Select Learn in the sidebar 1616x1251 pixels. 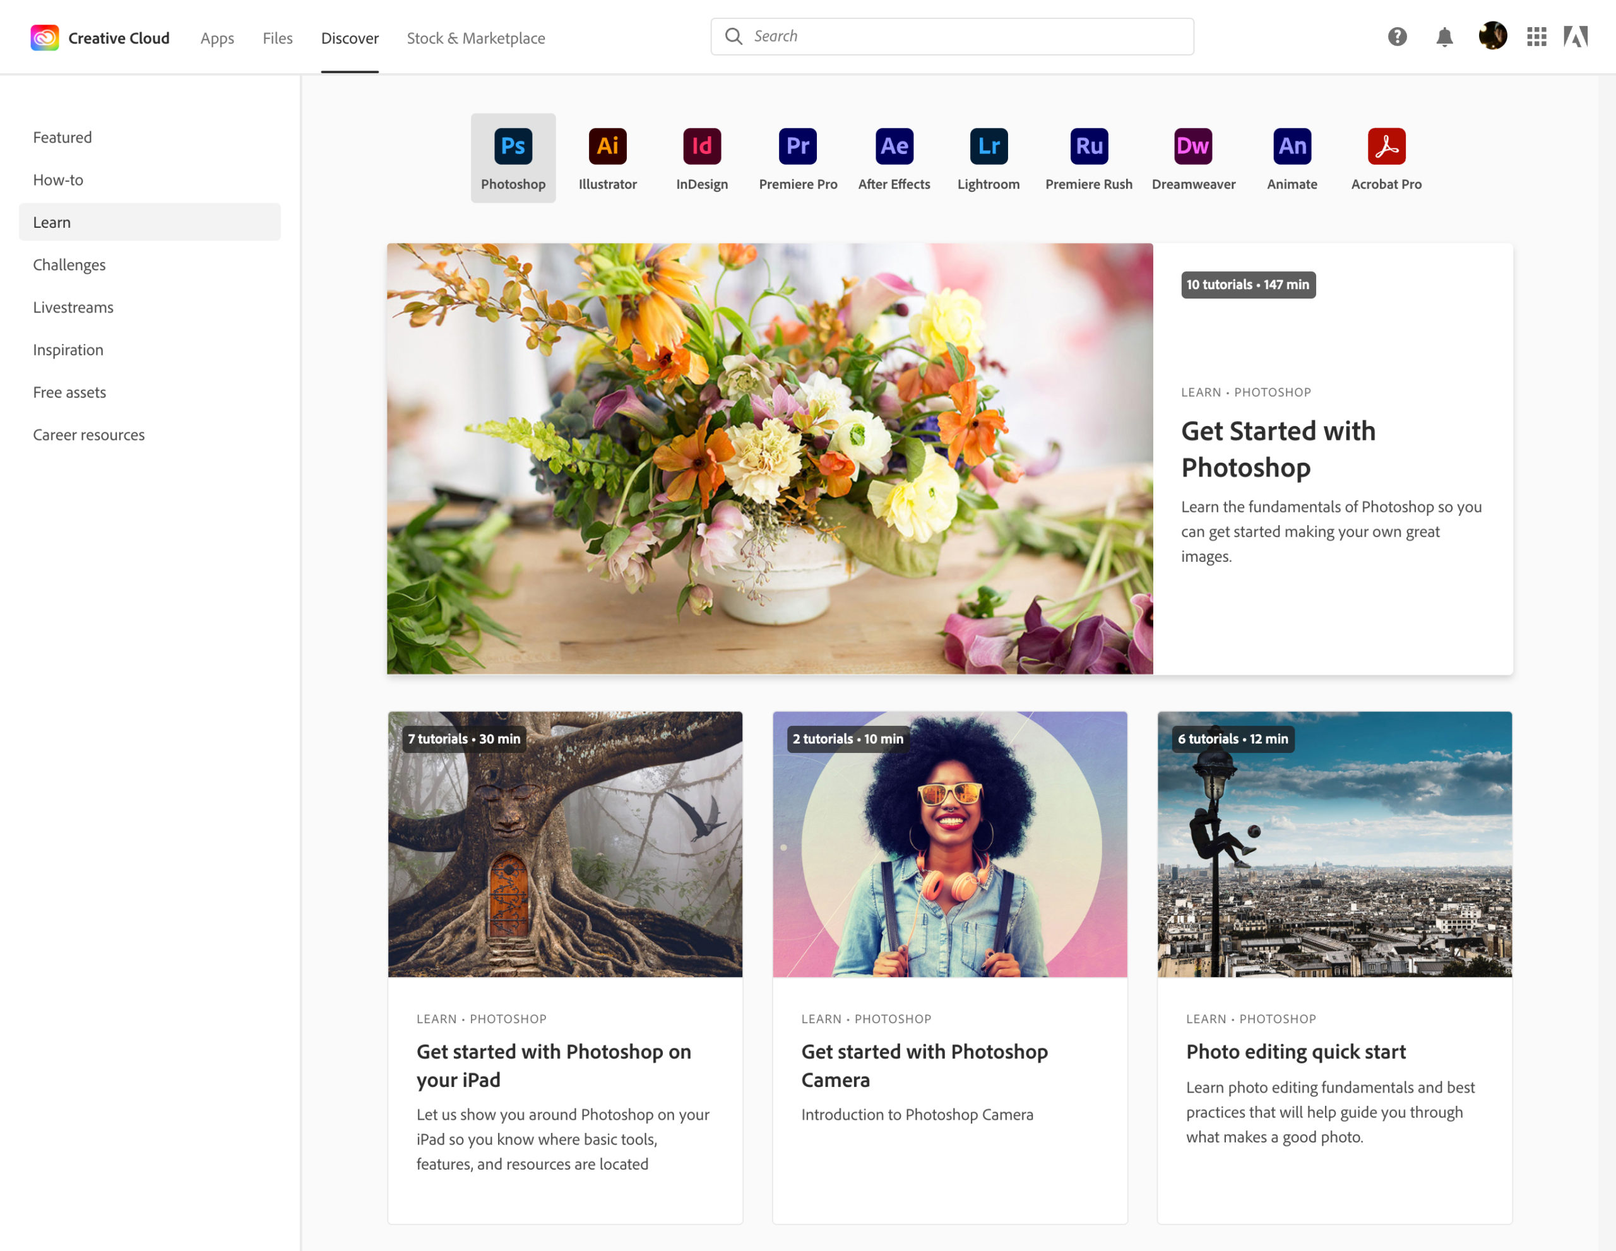tap(150, 222)
